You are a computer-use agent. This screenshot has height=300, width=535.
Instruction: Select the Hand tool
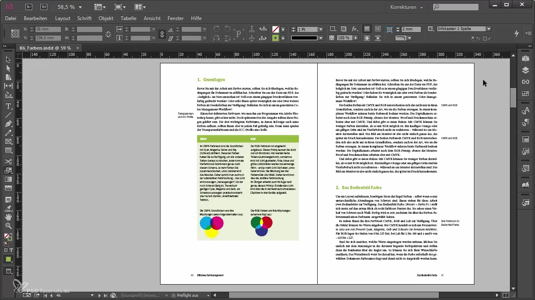pos(8,217)
